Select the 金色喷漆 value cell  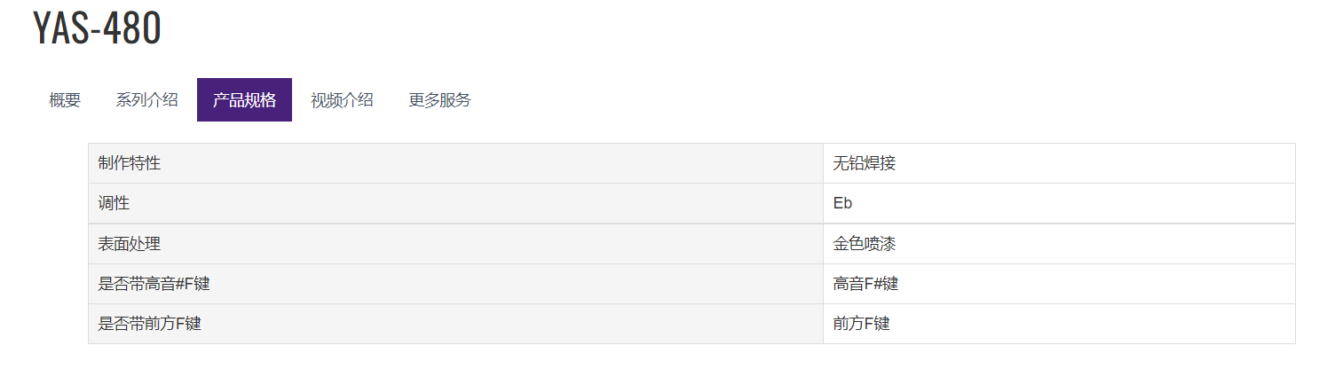tap(1059, 244)
